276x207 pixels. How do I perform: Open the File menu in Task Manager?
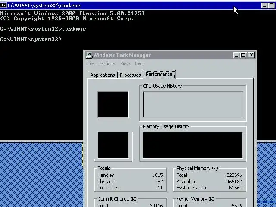[x=91, y=63]
